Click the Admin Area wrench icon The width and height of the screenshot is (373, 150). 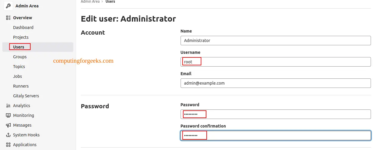8,6
